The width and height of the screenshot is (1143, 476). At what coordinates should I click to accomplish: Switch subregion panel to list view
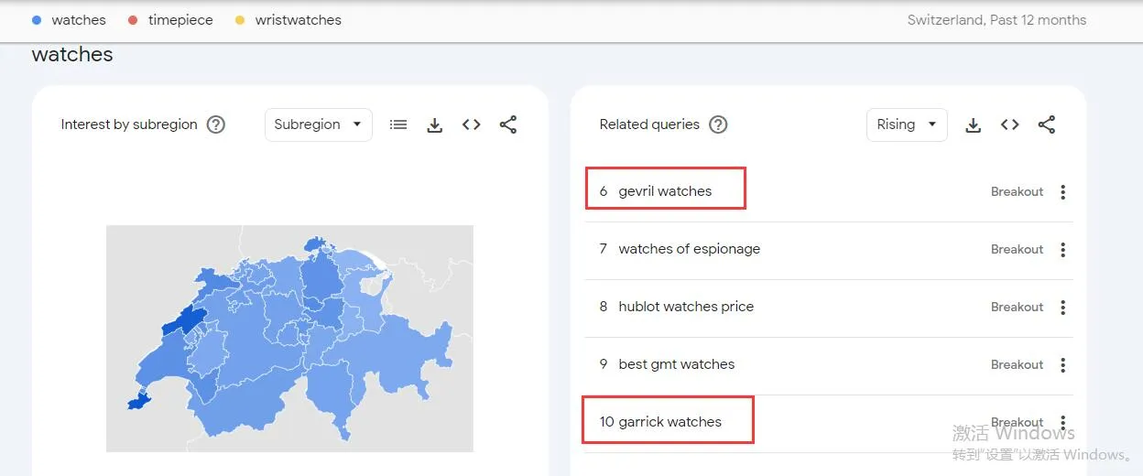coord(398,124)
